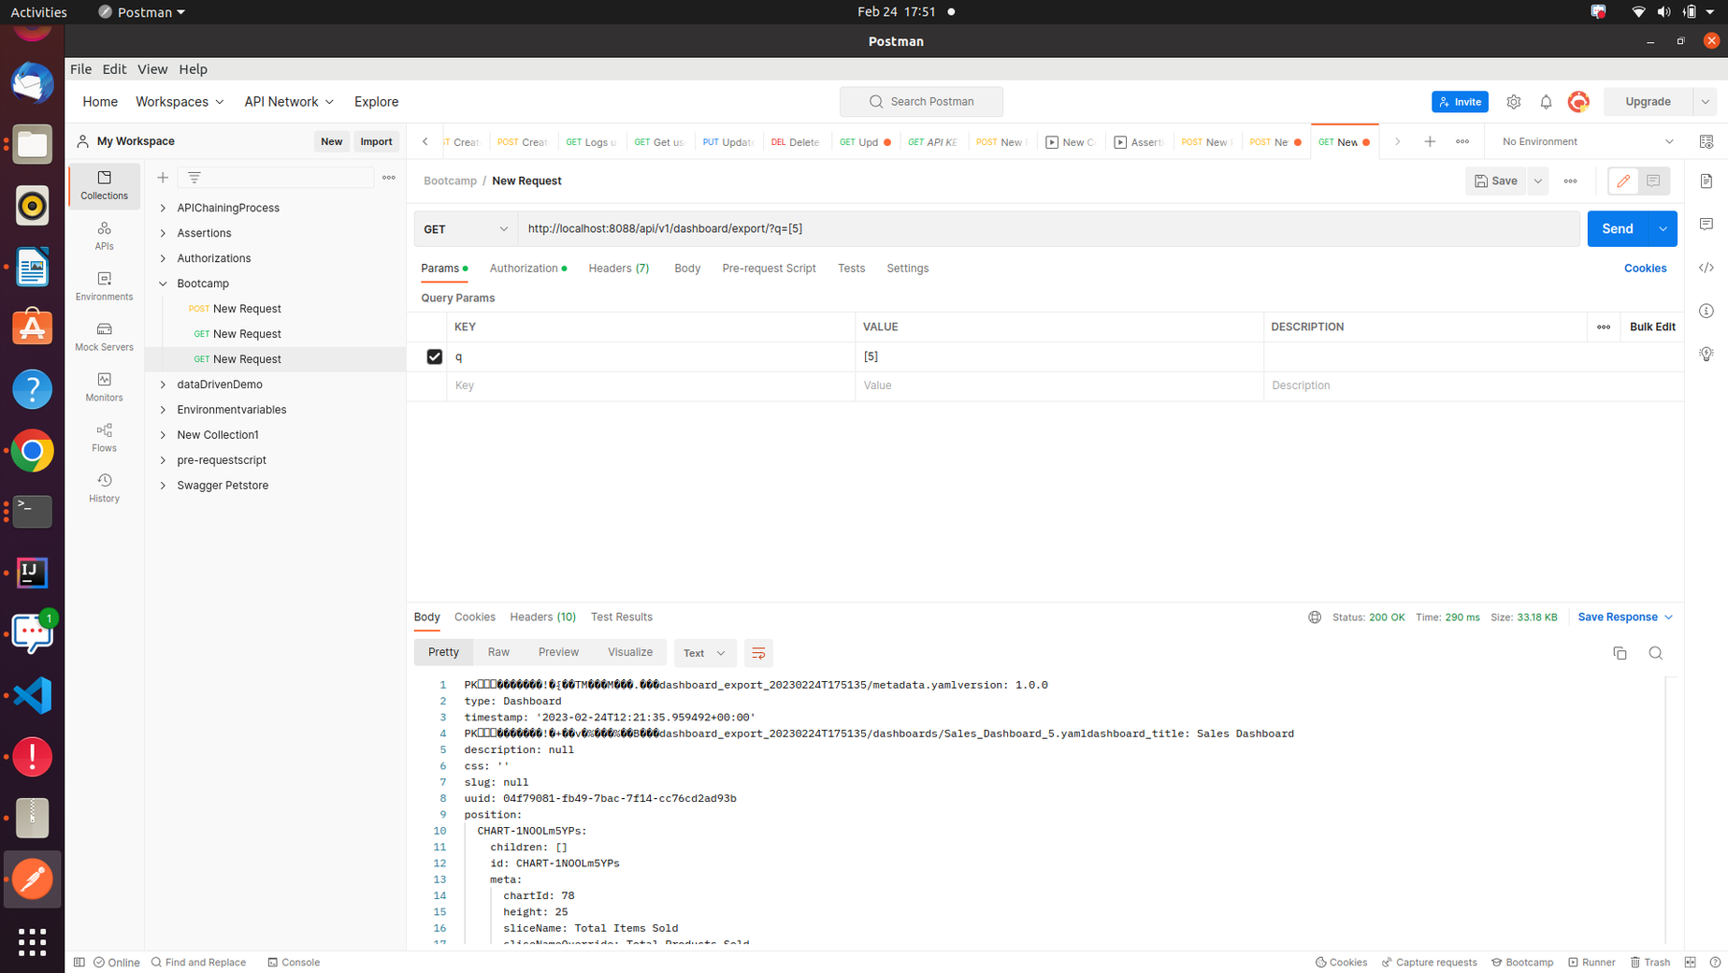The width and height of the screenshot is (1728, 973).
Task: Open query params column options dots
Action: (1603, 327)
